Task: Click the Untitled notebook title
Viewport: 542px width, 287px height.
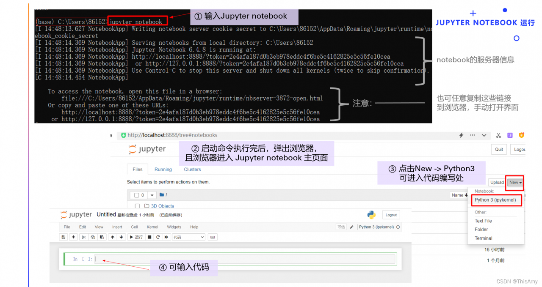Action: click(106, 214)
